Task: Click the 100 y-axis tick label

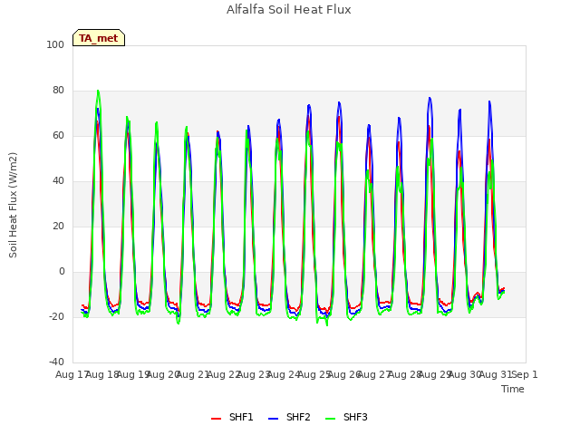Action: [55, 44]
